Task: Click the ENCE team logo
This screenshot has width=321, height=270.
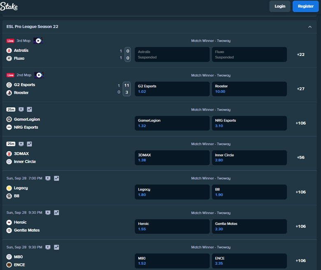Action: pyautogui.click(x=9, y=265)
